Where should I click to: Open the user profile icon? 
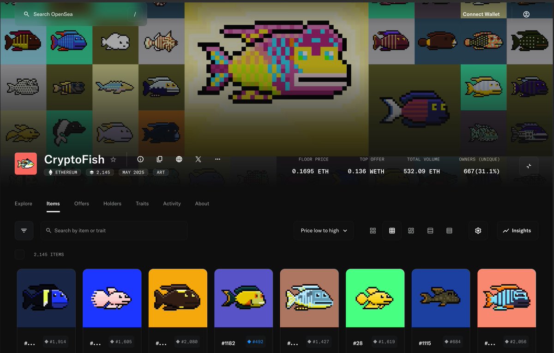526,14
